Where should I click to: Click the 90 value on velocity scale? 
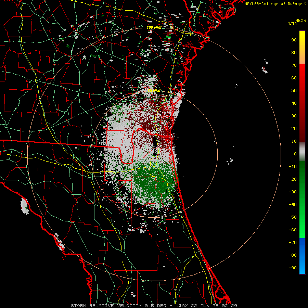(294, 40)
